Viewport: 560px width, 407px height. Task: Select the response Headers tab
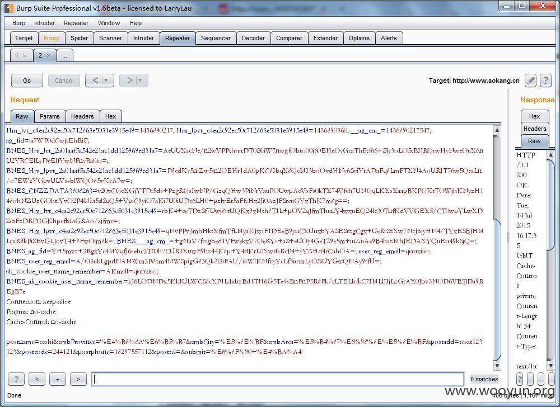click(x=535, y=129)
